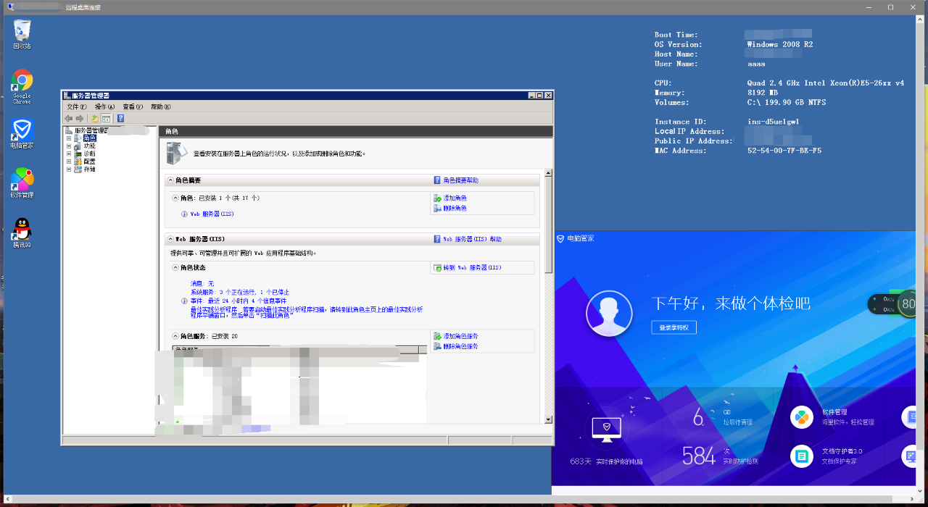Click the 添加角色 link
Screen dimensions: 928x507
point(455,198)
